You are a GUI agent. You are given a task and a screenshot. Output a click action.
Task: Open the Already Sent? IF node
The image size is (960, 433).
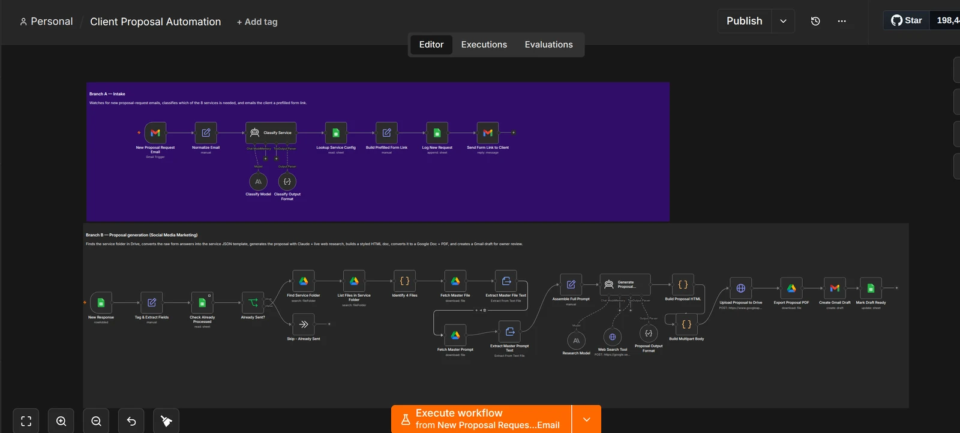click(x=253, y=303)
